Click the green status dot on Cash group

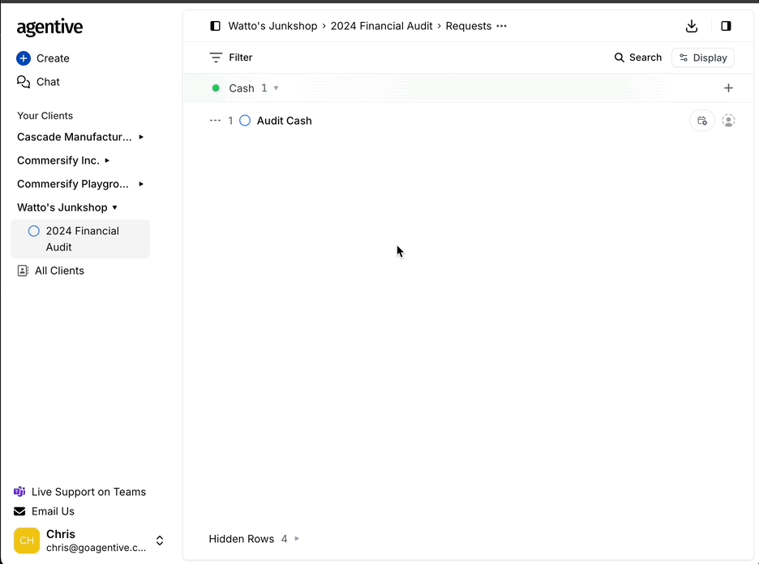pos(216,88)
